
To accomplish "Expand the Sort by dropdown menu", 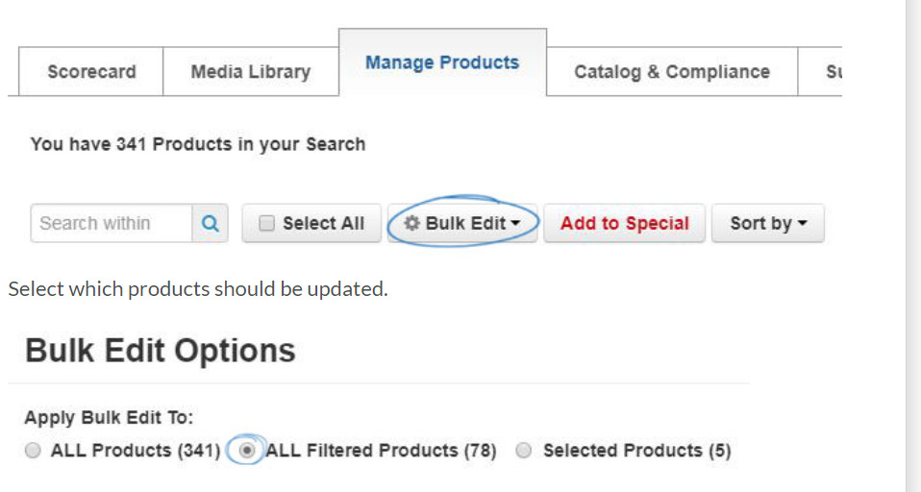I will click(x=768, y=223).
